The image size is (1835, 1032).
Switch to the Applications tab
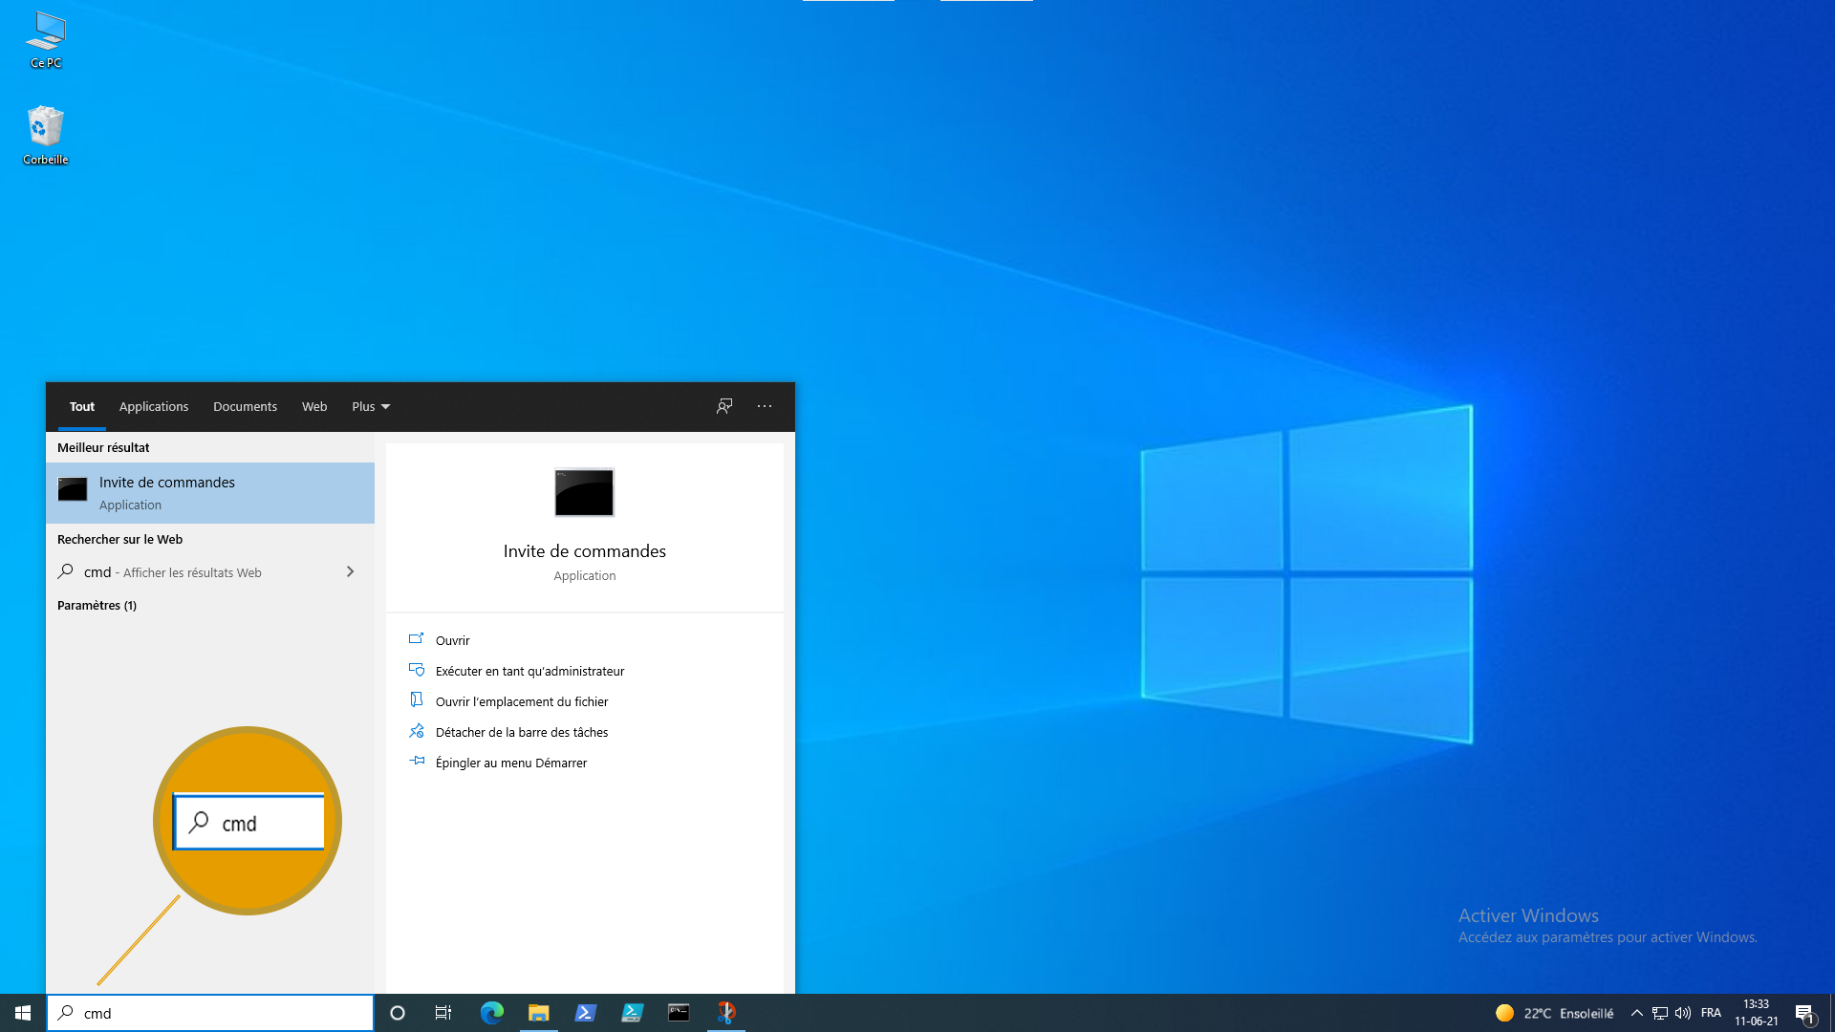[x=154, y=406]
